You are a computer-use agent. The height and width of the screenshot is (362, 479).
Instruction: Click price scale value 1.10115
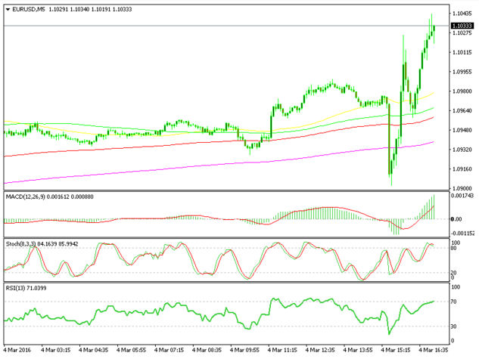tap(462, 52)
